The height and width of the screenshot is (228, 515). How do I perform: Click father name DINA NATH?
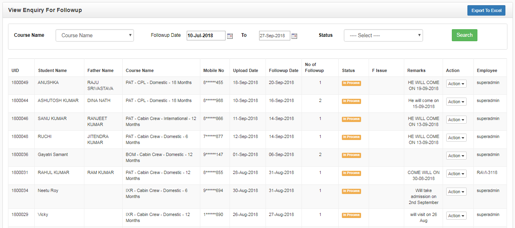[x=99, y=100]
